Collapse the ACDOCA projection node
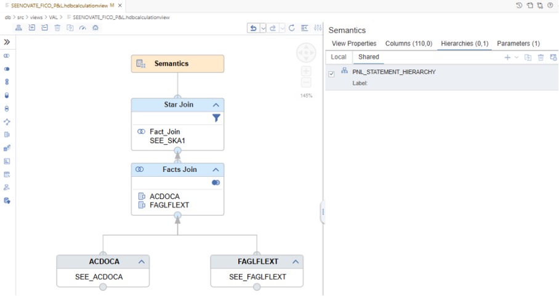The height and width of the screenshot is (296, 559). click(x=141, y=262)
